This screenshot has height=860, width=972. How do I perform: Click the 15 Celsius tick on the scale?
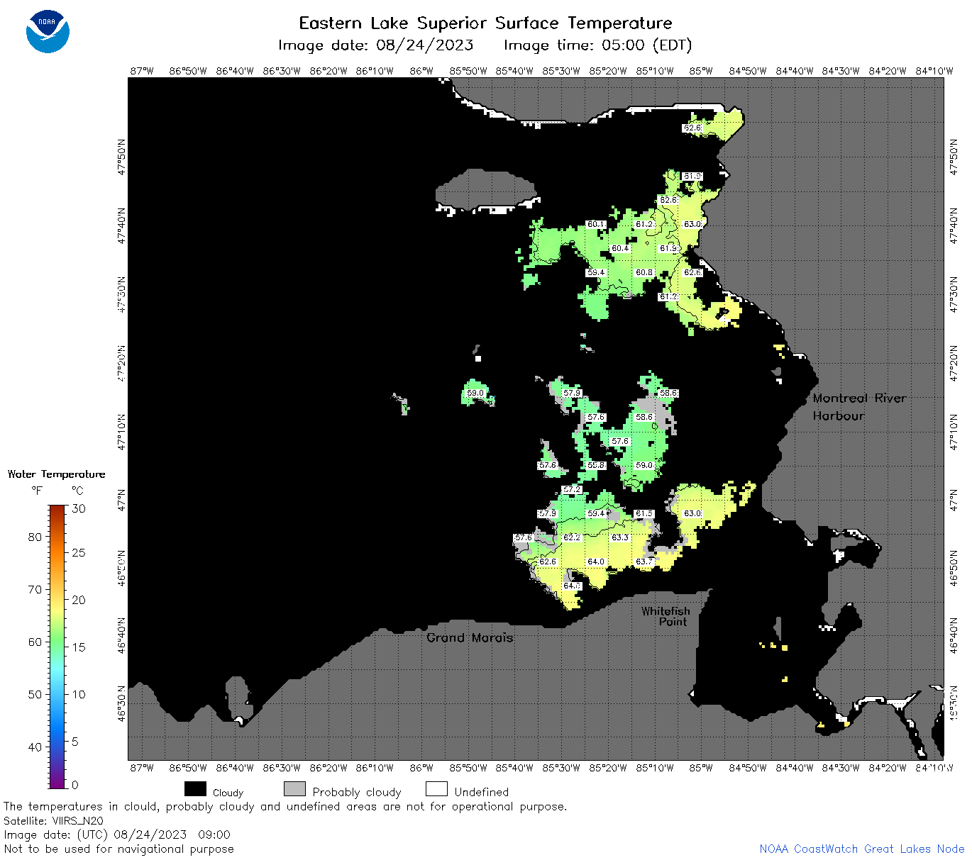(x=79, y=647)
